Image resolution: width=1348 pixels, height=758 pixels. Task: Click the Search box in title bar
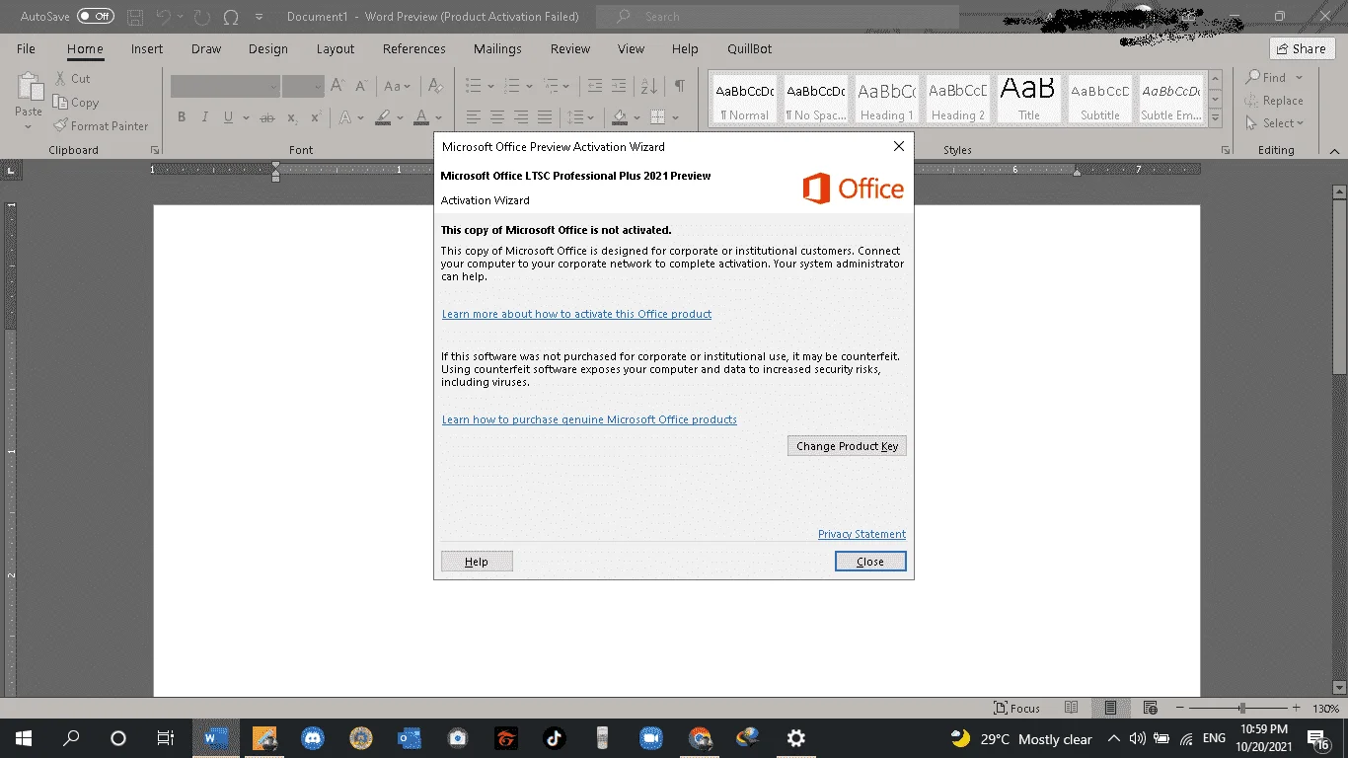click(777, 17)
